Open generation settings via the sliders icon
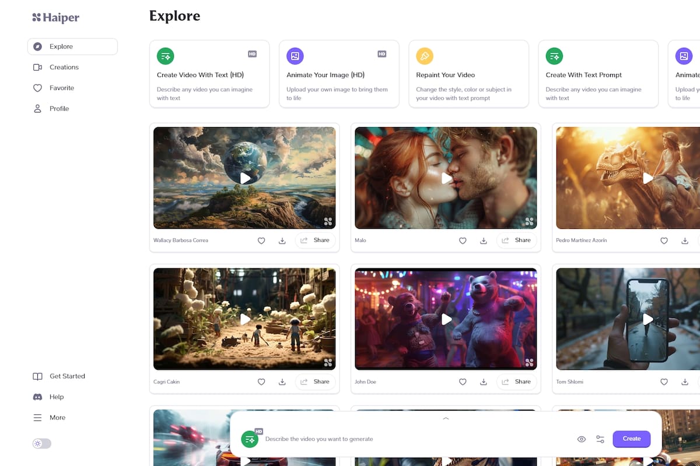 [600, 439]
